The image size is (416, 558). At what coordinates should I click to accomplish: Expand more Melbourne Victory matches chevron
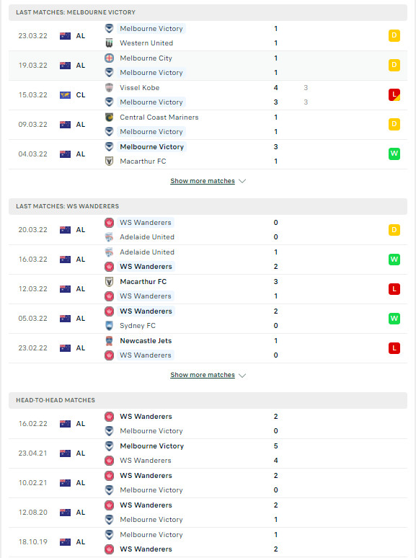pos(242,181)
